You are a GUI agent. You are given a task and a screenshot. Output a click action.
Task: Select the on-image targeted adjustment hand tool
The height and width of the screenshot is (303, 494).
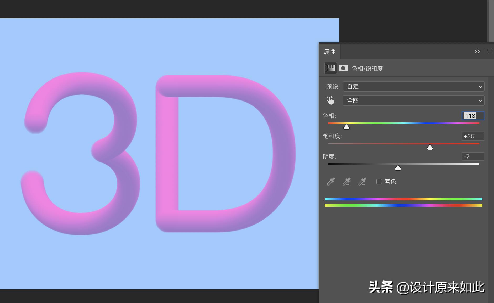point(330,100)
